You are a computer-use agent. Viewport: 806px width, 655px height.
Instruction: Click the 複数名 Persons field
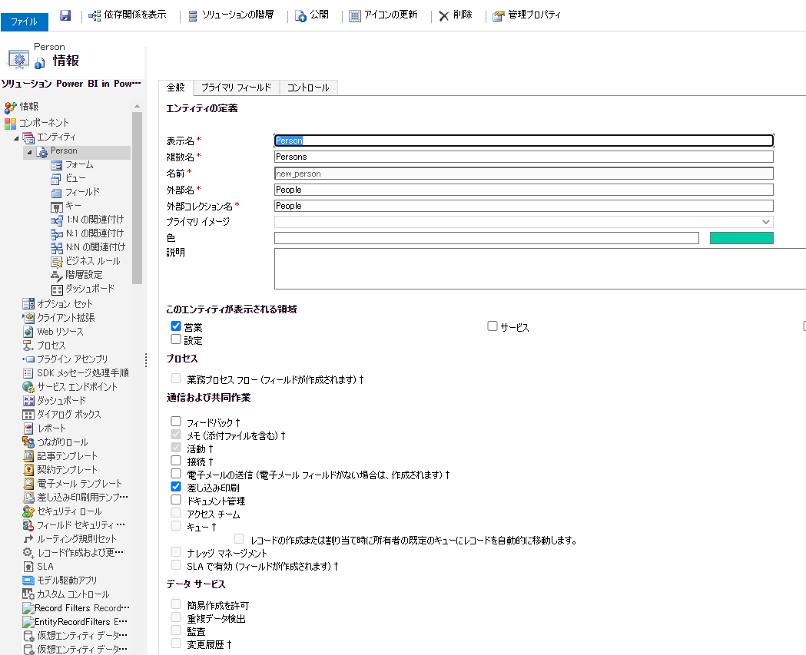[524, 157]
